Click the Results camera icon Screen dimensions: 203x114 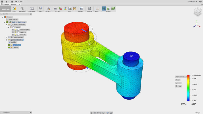click(90, 9)
